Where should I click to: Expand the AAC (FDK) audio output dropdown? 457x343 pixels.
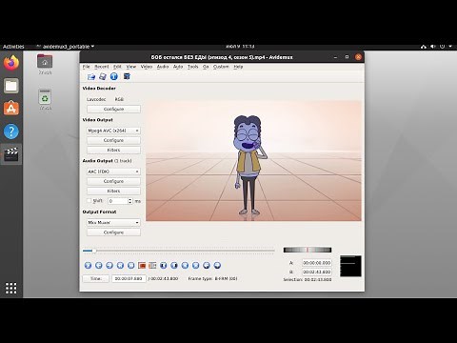pyautogui.click(x=113, y=171)
